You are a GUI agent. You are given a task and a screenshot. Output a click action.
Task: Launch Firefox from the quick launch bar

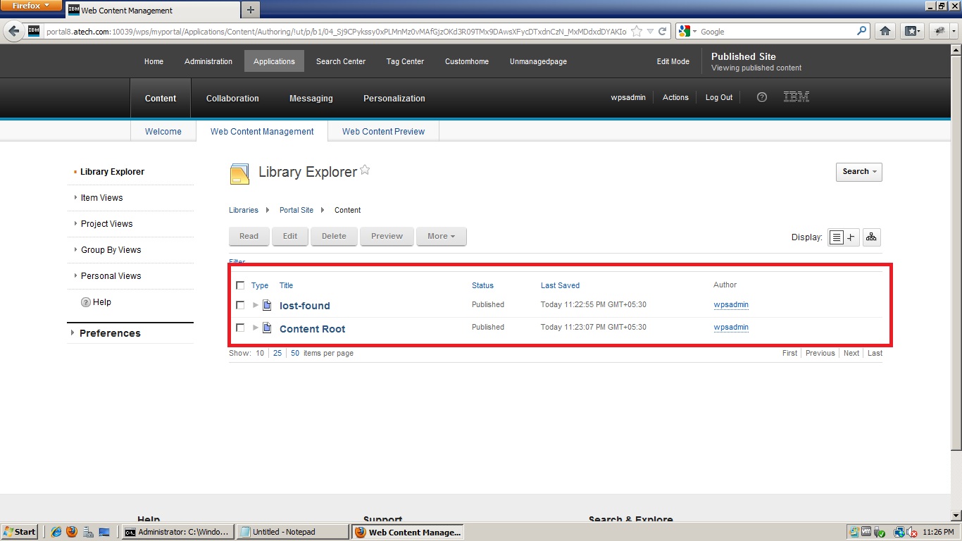tap(71, 533)
